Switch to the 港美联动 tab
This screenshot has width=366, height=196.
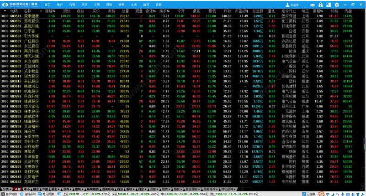tap(108, 189)
